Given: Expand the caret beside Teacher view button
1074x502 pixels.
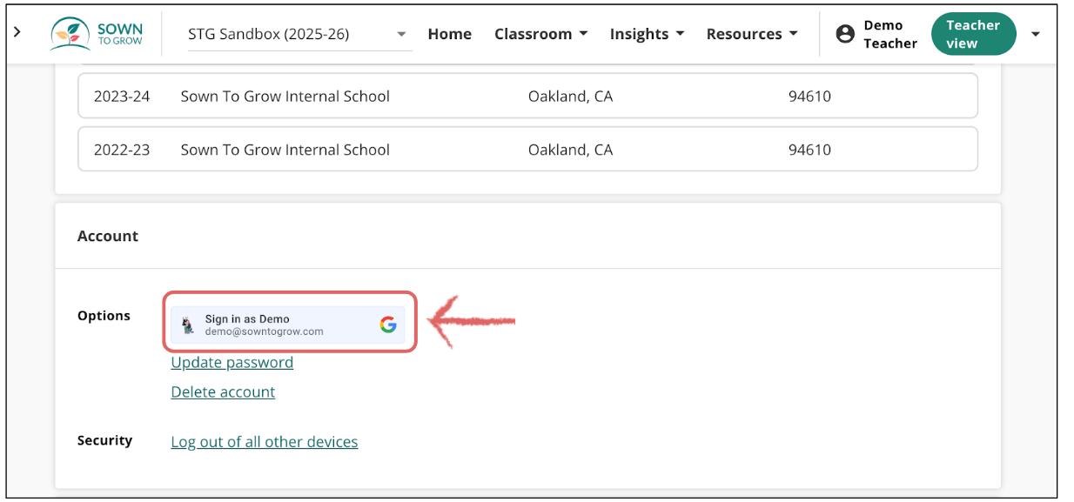Looking at the screenshot, I should 1035,33.
